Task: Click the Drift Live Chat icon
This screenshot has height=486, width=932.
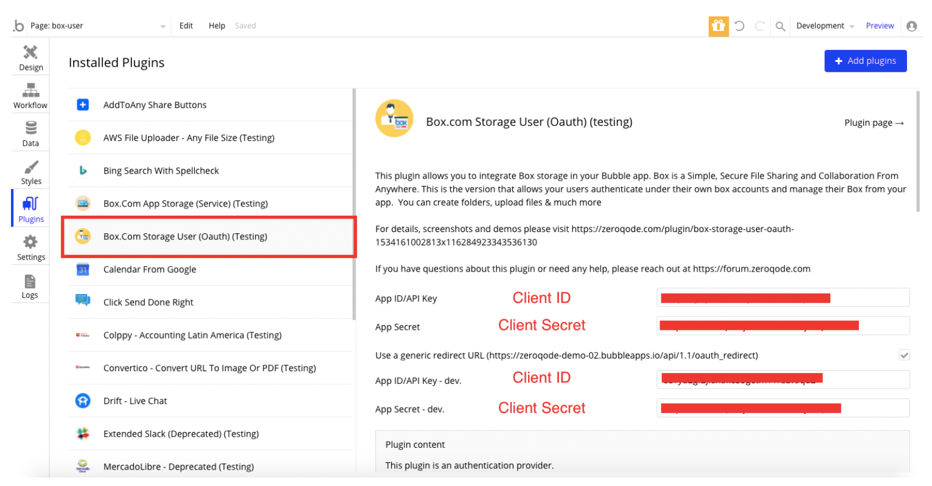Action: coord(83,401)
